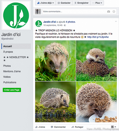
Task: Open the J'aime déjà dropdown
Action: [x=45, y=3]
